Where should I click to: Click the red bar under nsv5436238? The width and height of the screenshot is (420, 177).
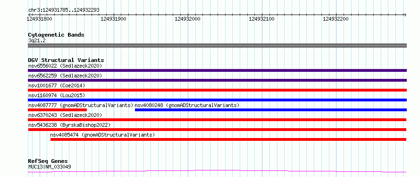[x=217, y=130]
